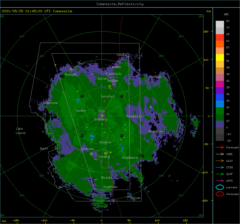The width and height of the screenshot is (240, 224).
Task: Click the 'current' legend label
Action: point(232,187)
